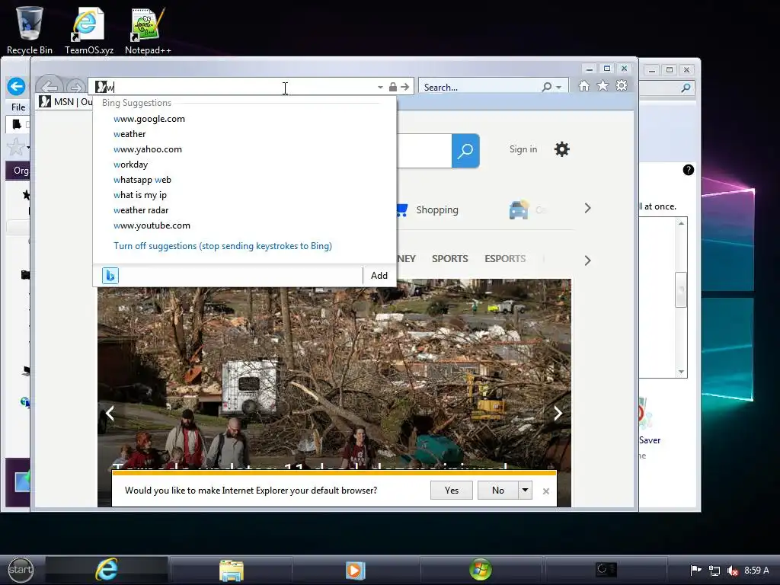Click No on default browser prompt
The width and height of the screenshot is (780, 585).
498,490
